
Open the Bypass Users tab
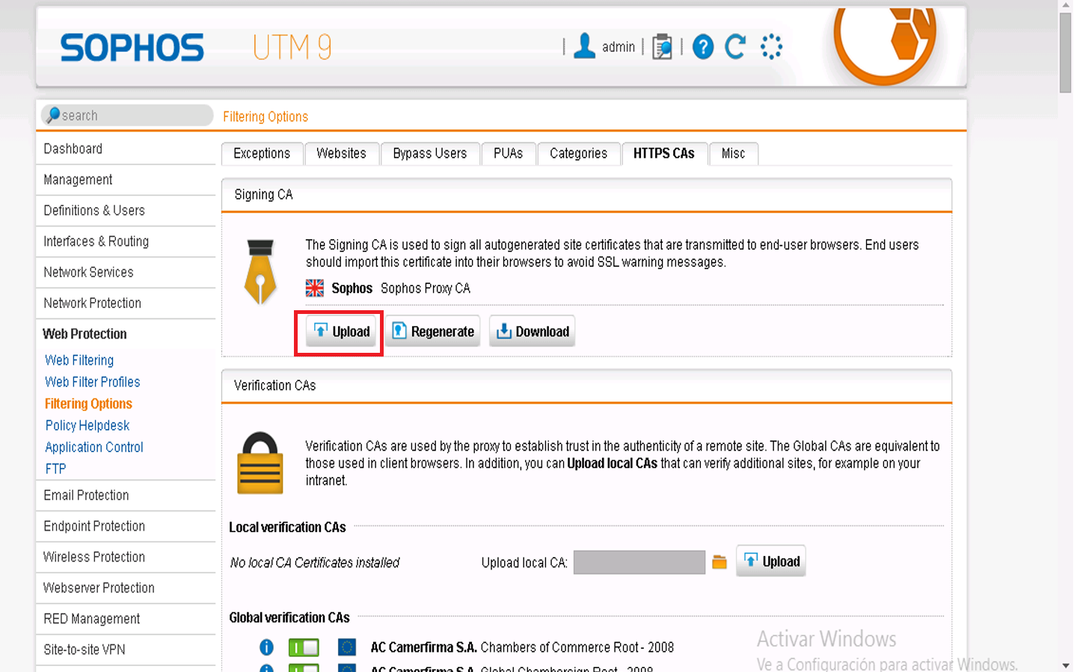(430, 153)
